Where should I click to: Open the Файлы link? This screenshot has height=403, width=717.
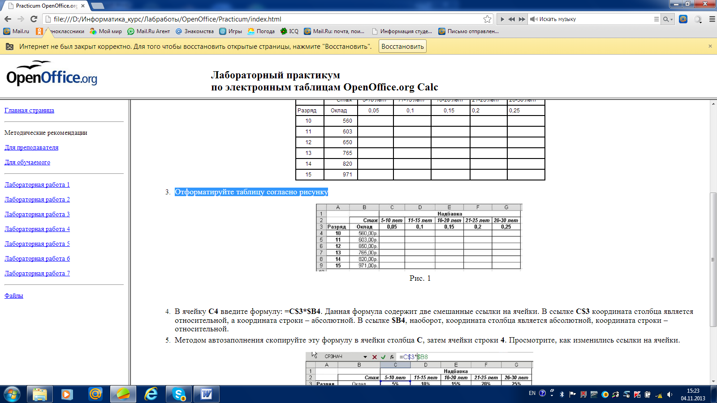14,296
